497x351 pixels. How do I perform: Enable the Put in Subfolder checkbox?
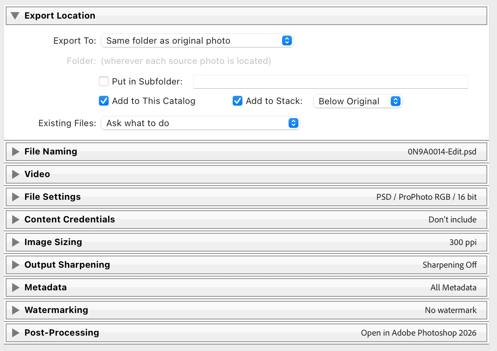[104, 81]
